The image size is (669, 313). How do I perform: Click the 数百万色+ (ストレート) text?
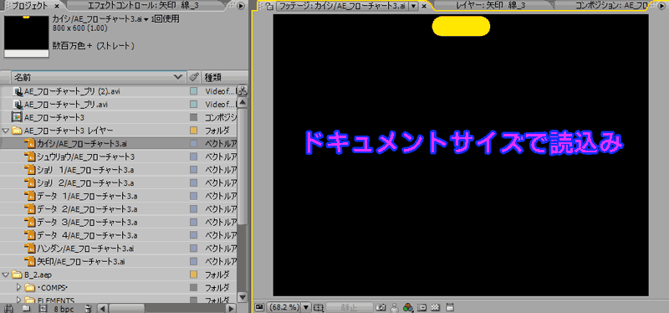94,45
